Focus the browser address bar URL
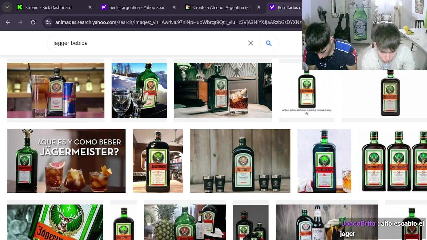 pyautogui.click(x=178, y=22)
